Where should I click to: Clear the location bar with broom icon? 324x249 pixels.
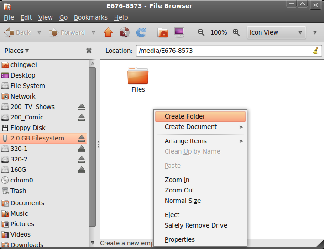click(x=315, y=51)
